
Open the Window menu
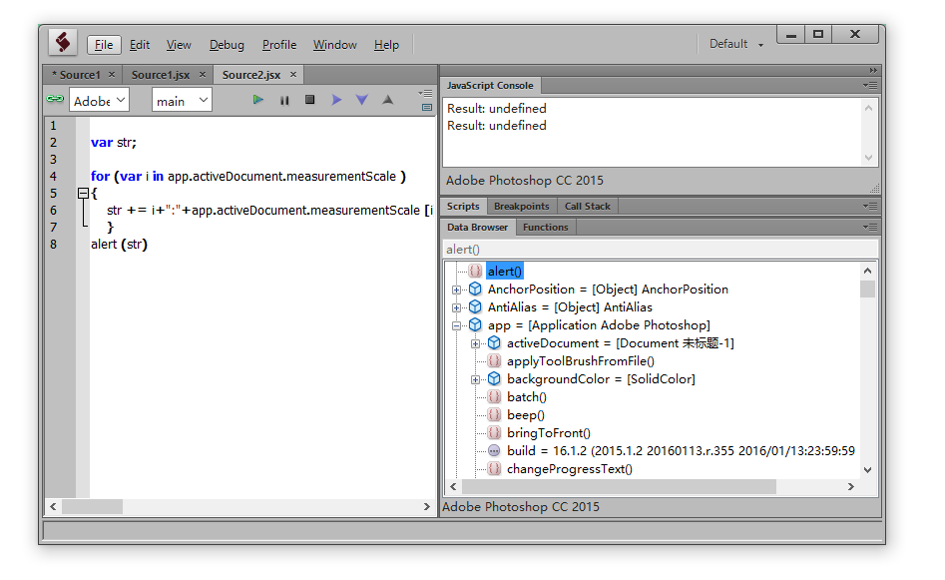click(334, 45)
